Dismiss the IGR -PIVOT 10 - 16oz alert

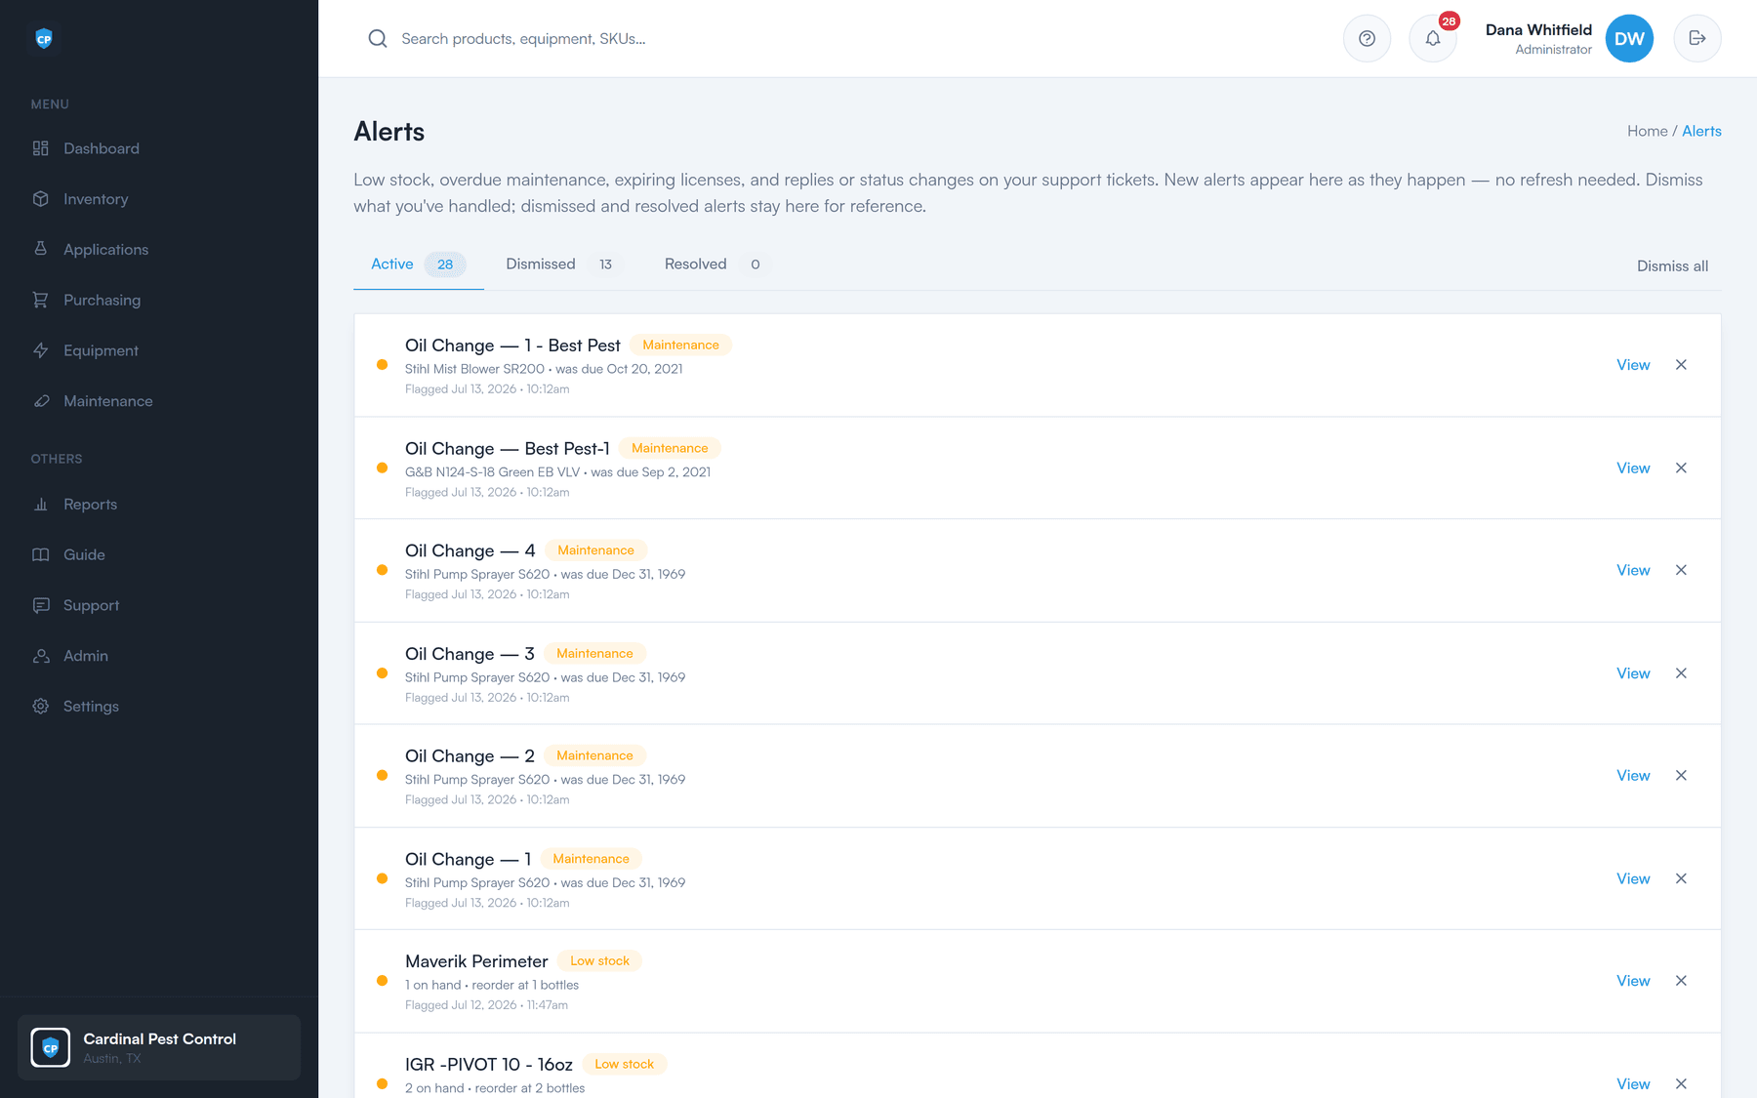[x=1681, y=1084]
